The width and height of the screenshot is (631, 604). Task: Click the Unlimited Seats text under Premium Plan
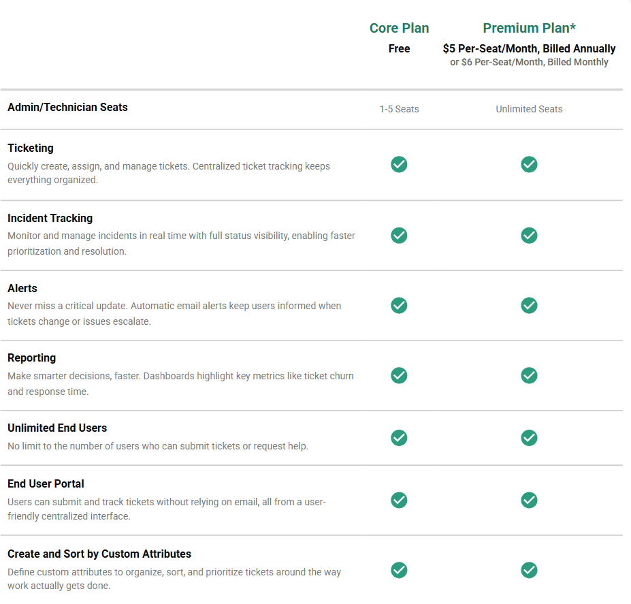(529, 109)
